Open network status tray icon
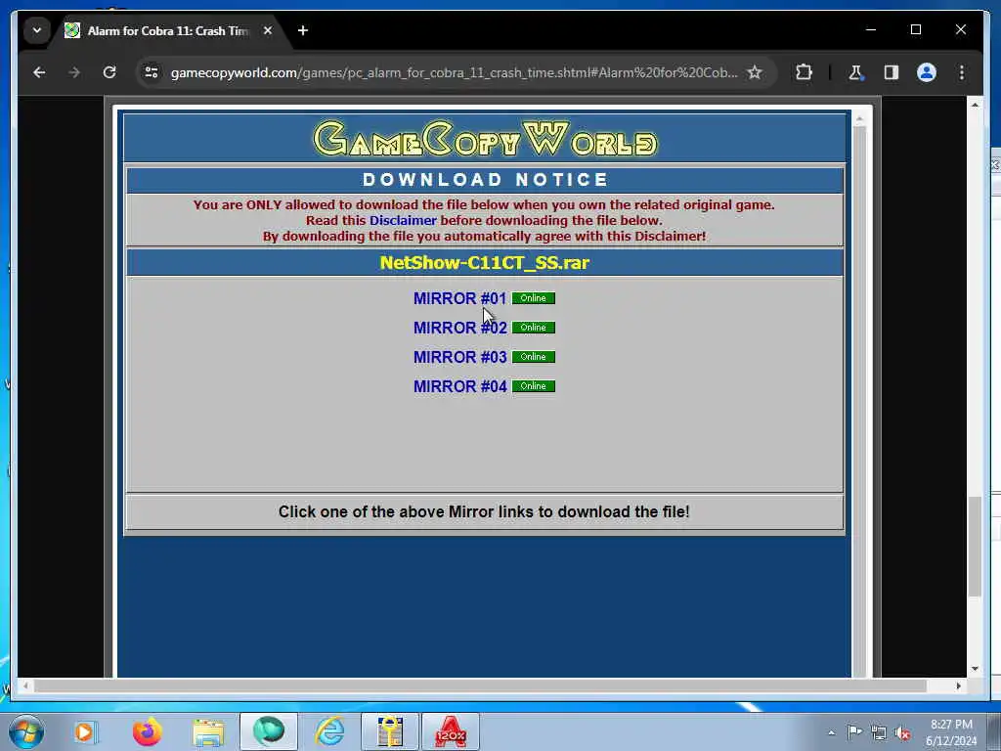1001x751 pixels. tap(879, 732)
